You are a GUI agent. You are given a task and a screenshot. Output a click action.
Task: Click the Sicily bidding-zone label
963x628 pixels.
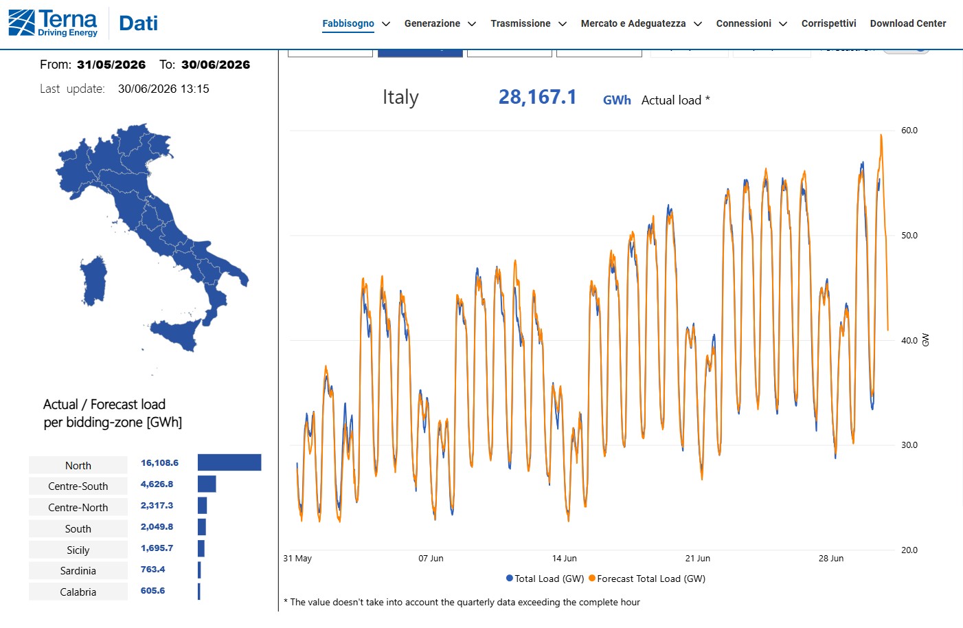tap(78, 550)
